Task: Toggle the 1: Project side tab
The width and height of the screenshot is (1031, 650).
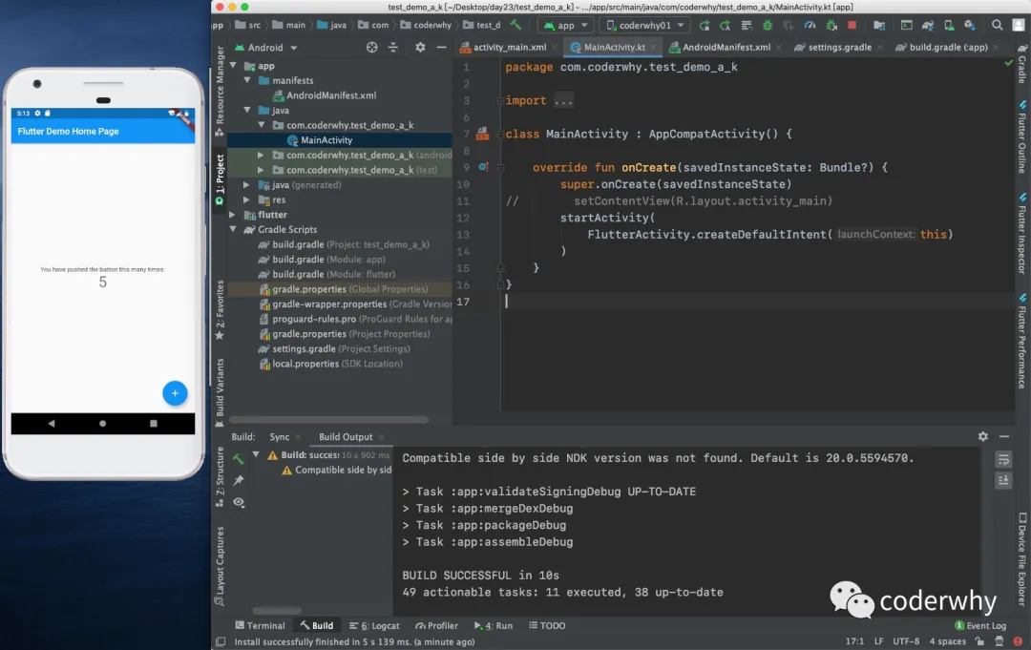Action: 220,179
